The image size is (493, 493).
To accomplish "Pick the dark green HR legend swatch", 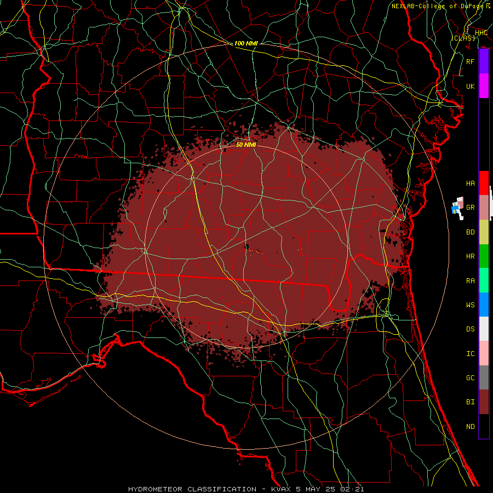I will tap(484, 256).
